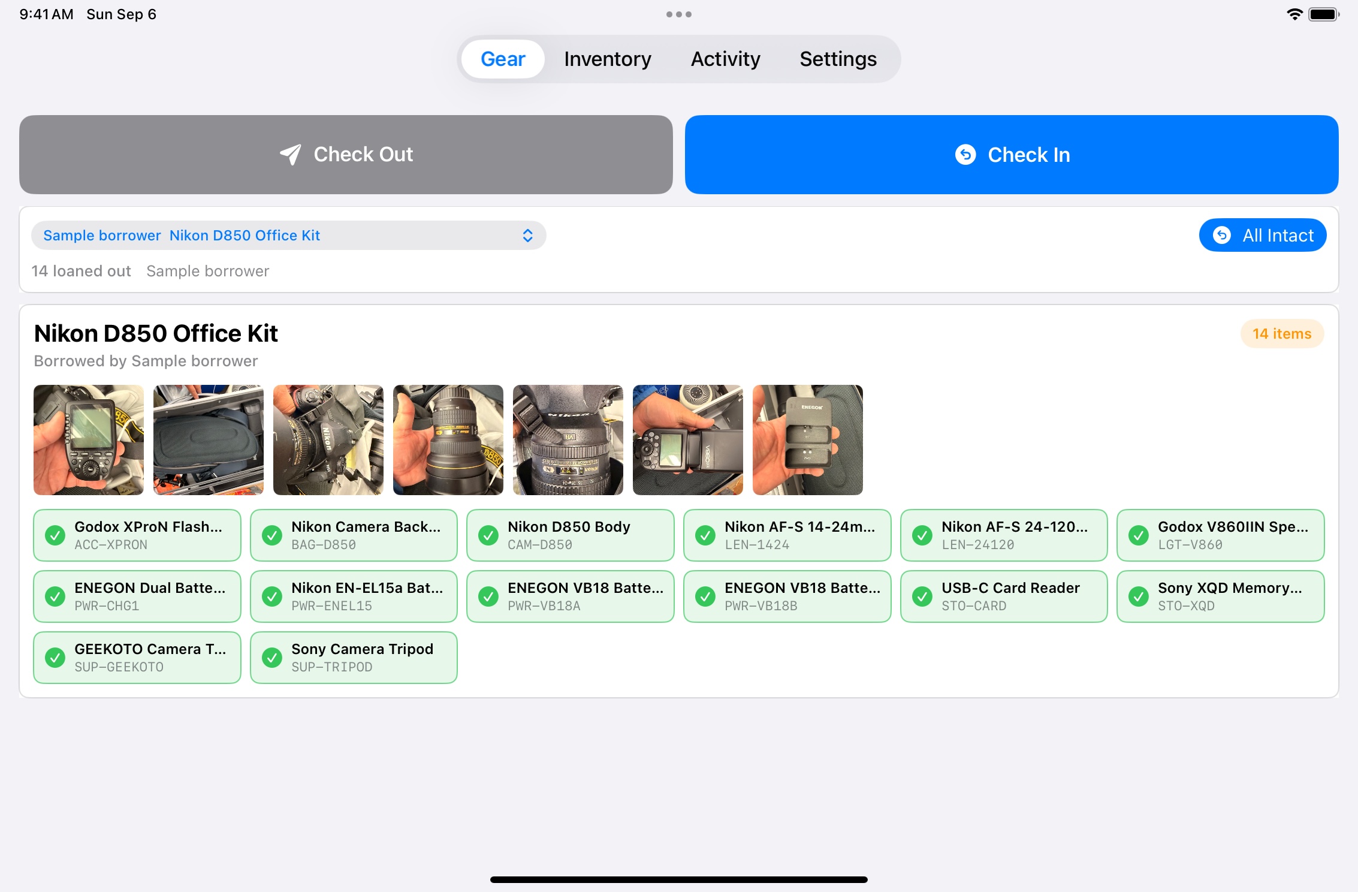Click the 'PWR-CHG1' item code
Viewport: 1358px width, 892px height.
107,606
